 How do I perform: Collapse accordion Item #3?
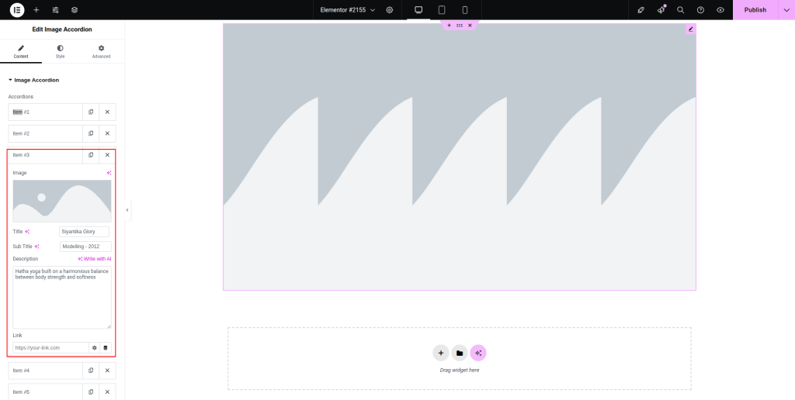pos(45,155)
